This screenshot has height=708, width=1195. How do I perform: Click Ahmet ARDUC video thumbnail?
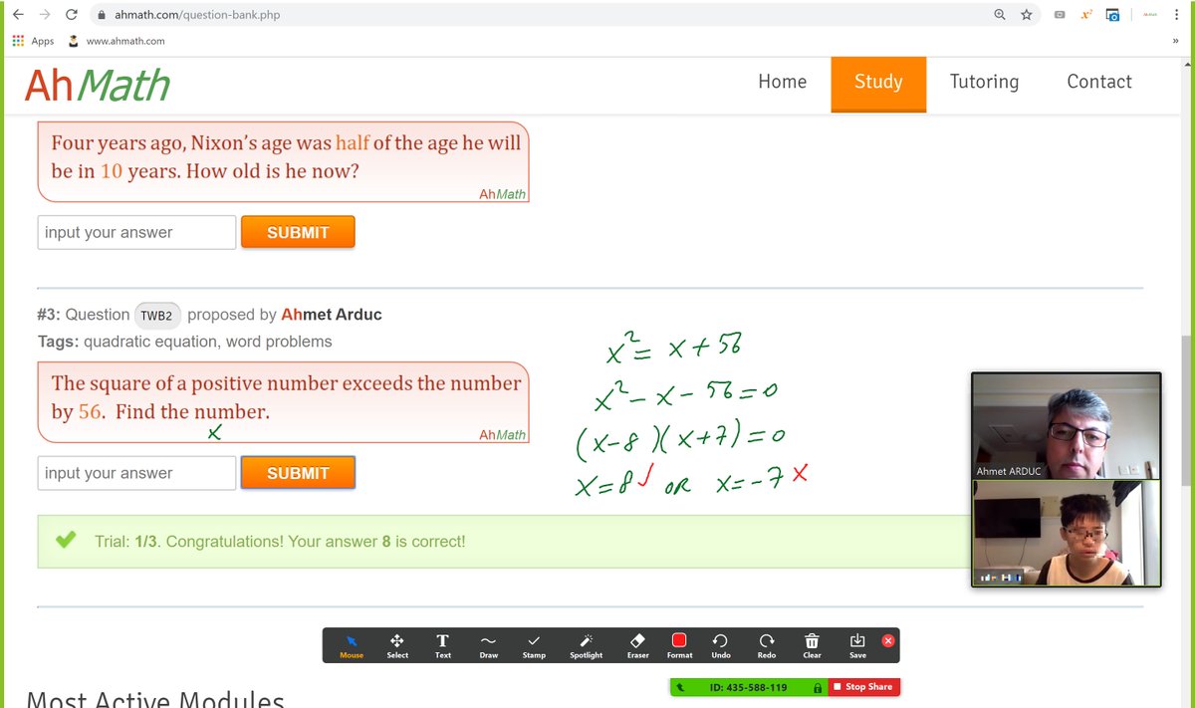(x=1066, y=425)
